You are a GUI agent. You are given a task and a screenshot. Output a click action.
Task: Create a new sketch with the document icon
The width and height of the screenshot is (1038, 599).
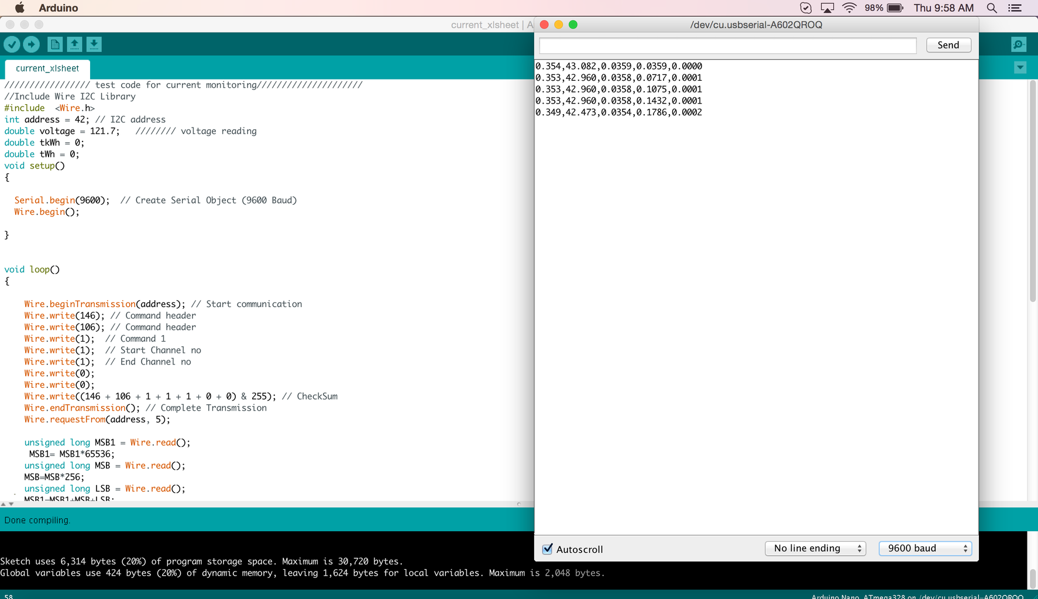pos(55,44)
